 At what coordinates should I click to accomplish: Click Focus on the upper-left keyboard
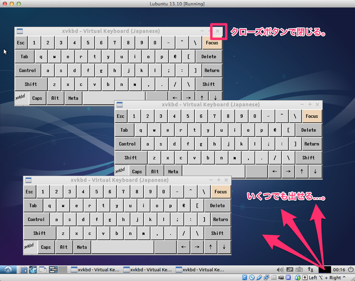(212, 43)
